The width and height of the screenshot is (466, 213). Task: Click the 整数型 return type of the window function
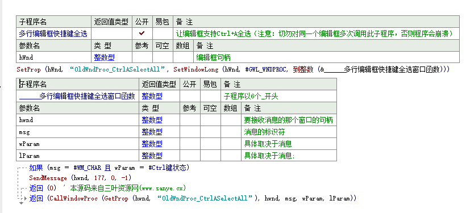click(152, 96)
